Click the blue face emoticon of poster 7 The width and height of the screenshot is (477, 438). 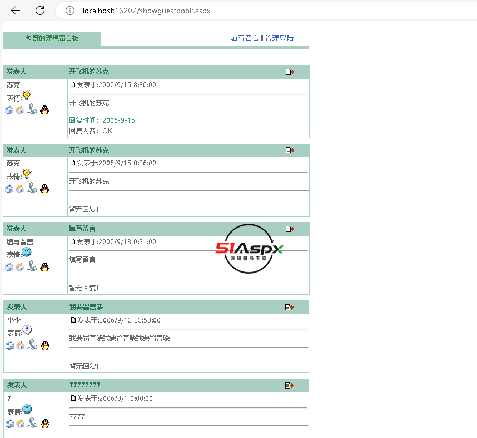(x=27, y=409)
